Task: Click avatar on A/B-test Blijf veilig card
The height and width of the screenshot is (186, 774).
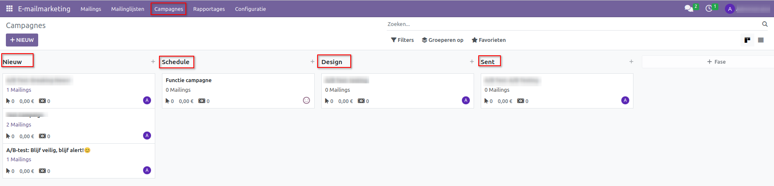Action: [147, 170]
